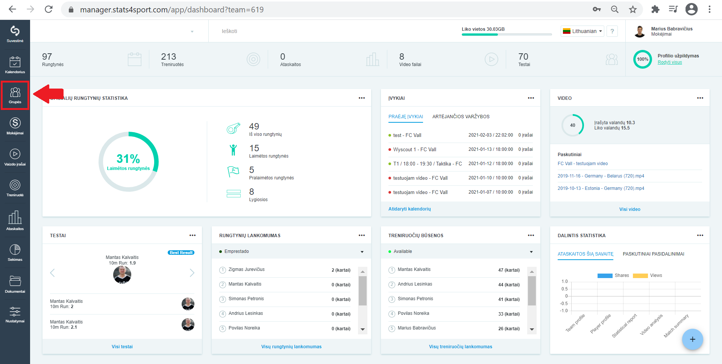Open the browser extensions puzzle icon
This screenshot has height=364, width=722.
tap(655, 9)
